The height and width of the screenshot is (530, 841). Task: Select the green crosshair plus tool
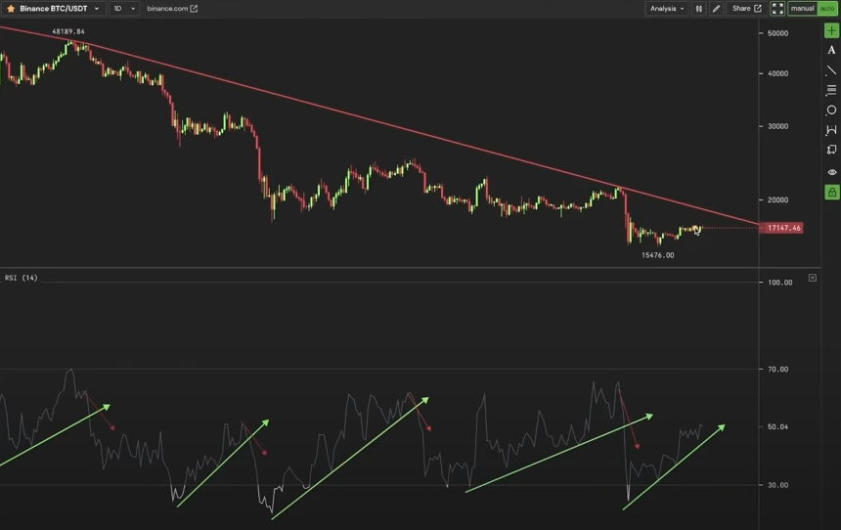point(831,31)
